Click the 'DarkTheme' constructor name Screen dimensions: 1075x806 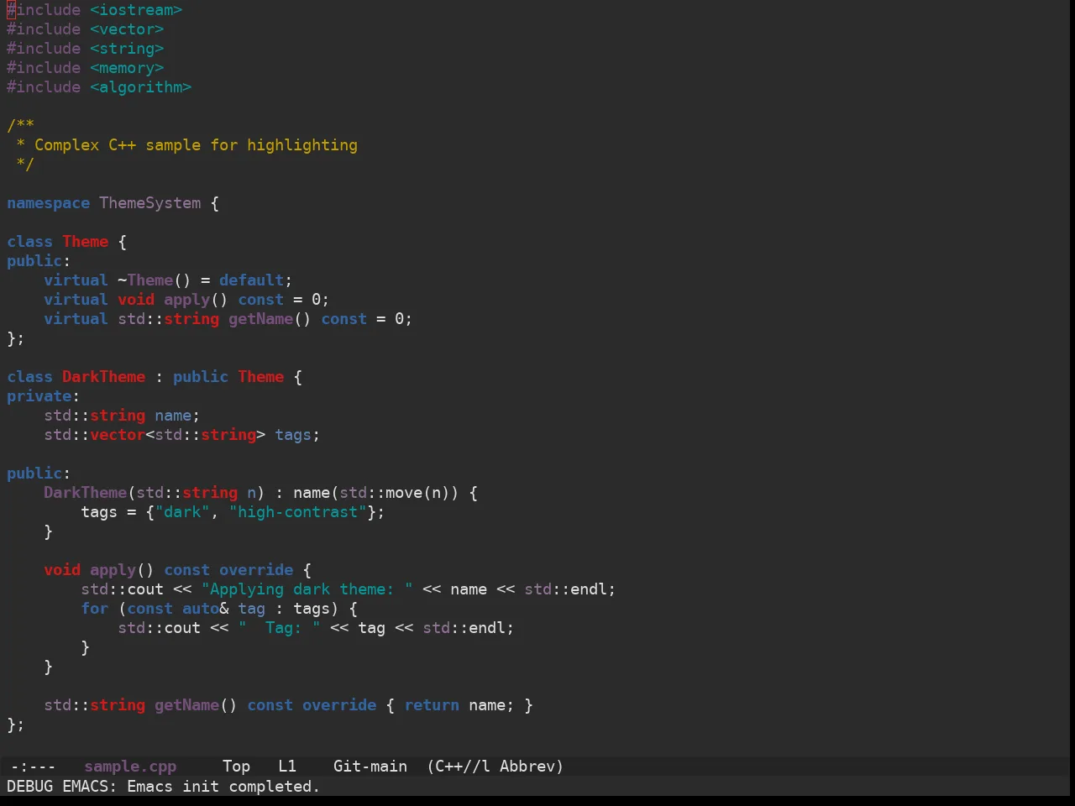[85, 493]
